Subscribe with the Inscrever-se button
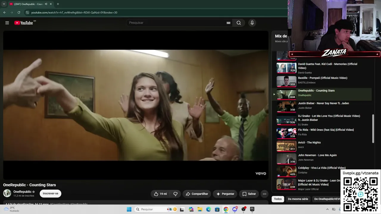This screenshot has width=381, height=214. pos(50,193)
